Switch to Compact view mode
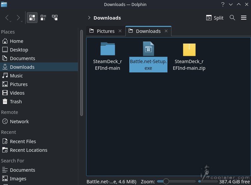This screenshot has width=251, height=185. (43, 18)
